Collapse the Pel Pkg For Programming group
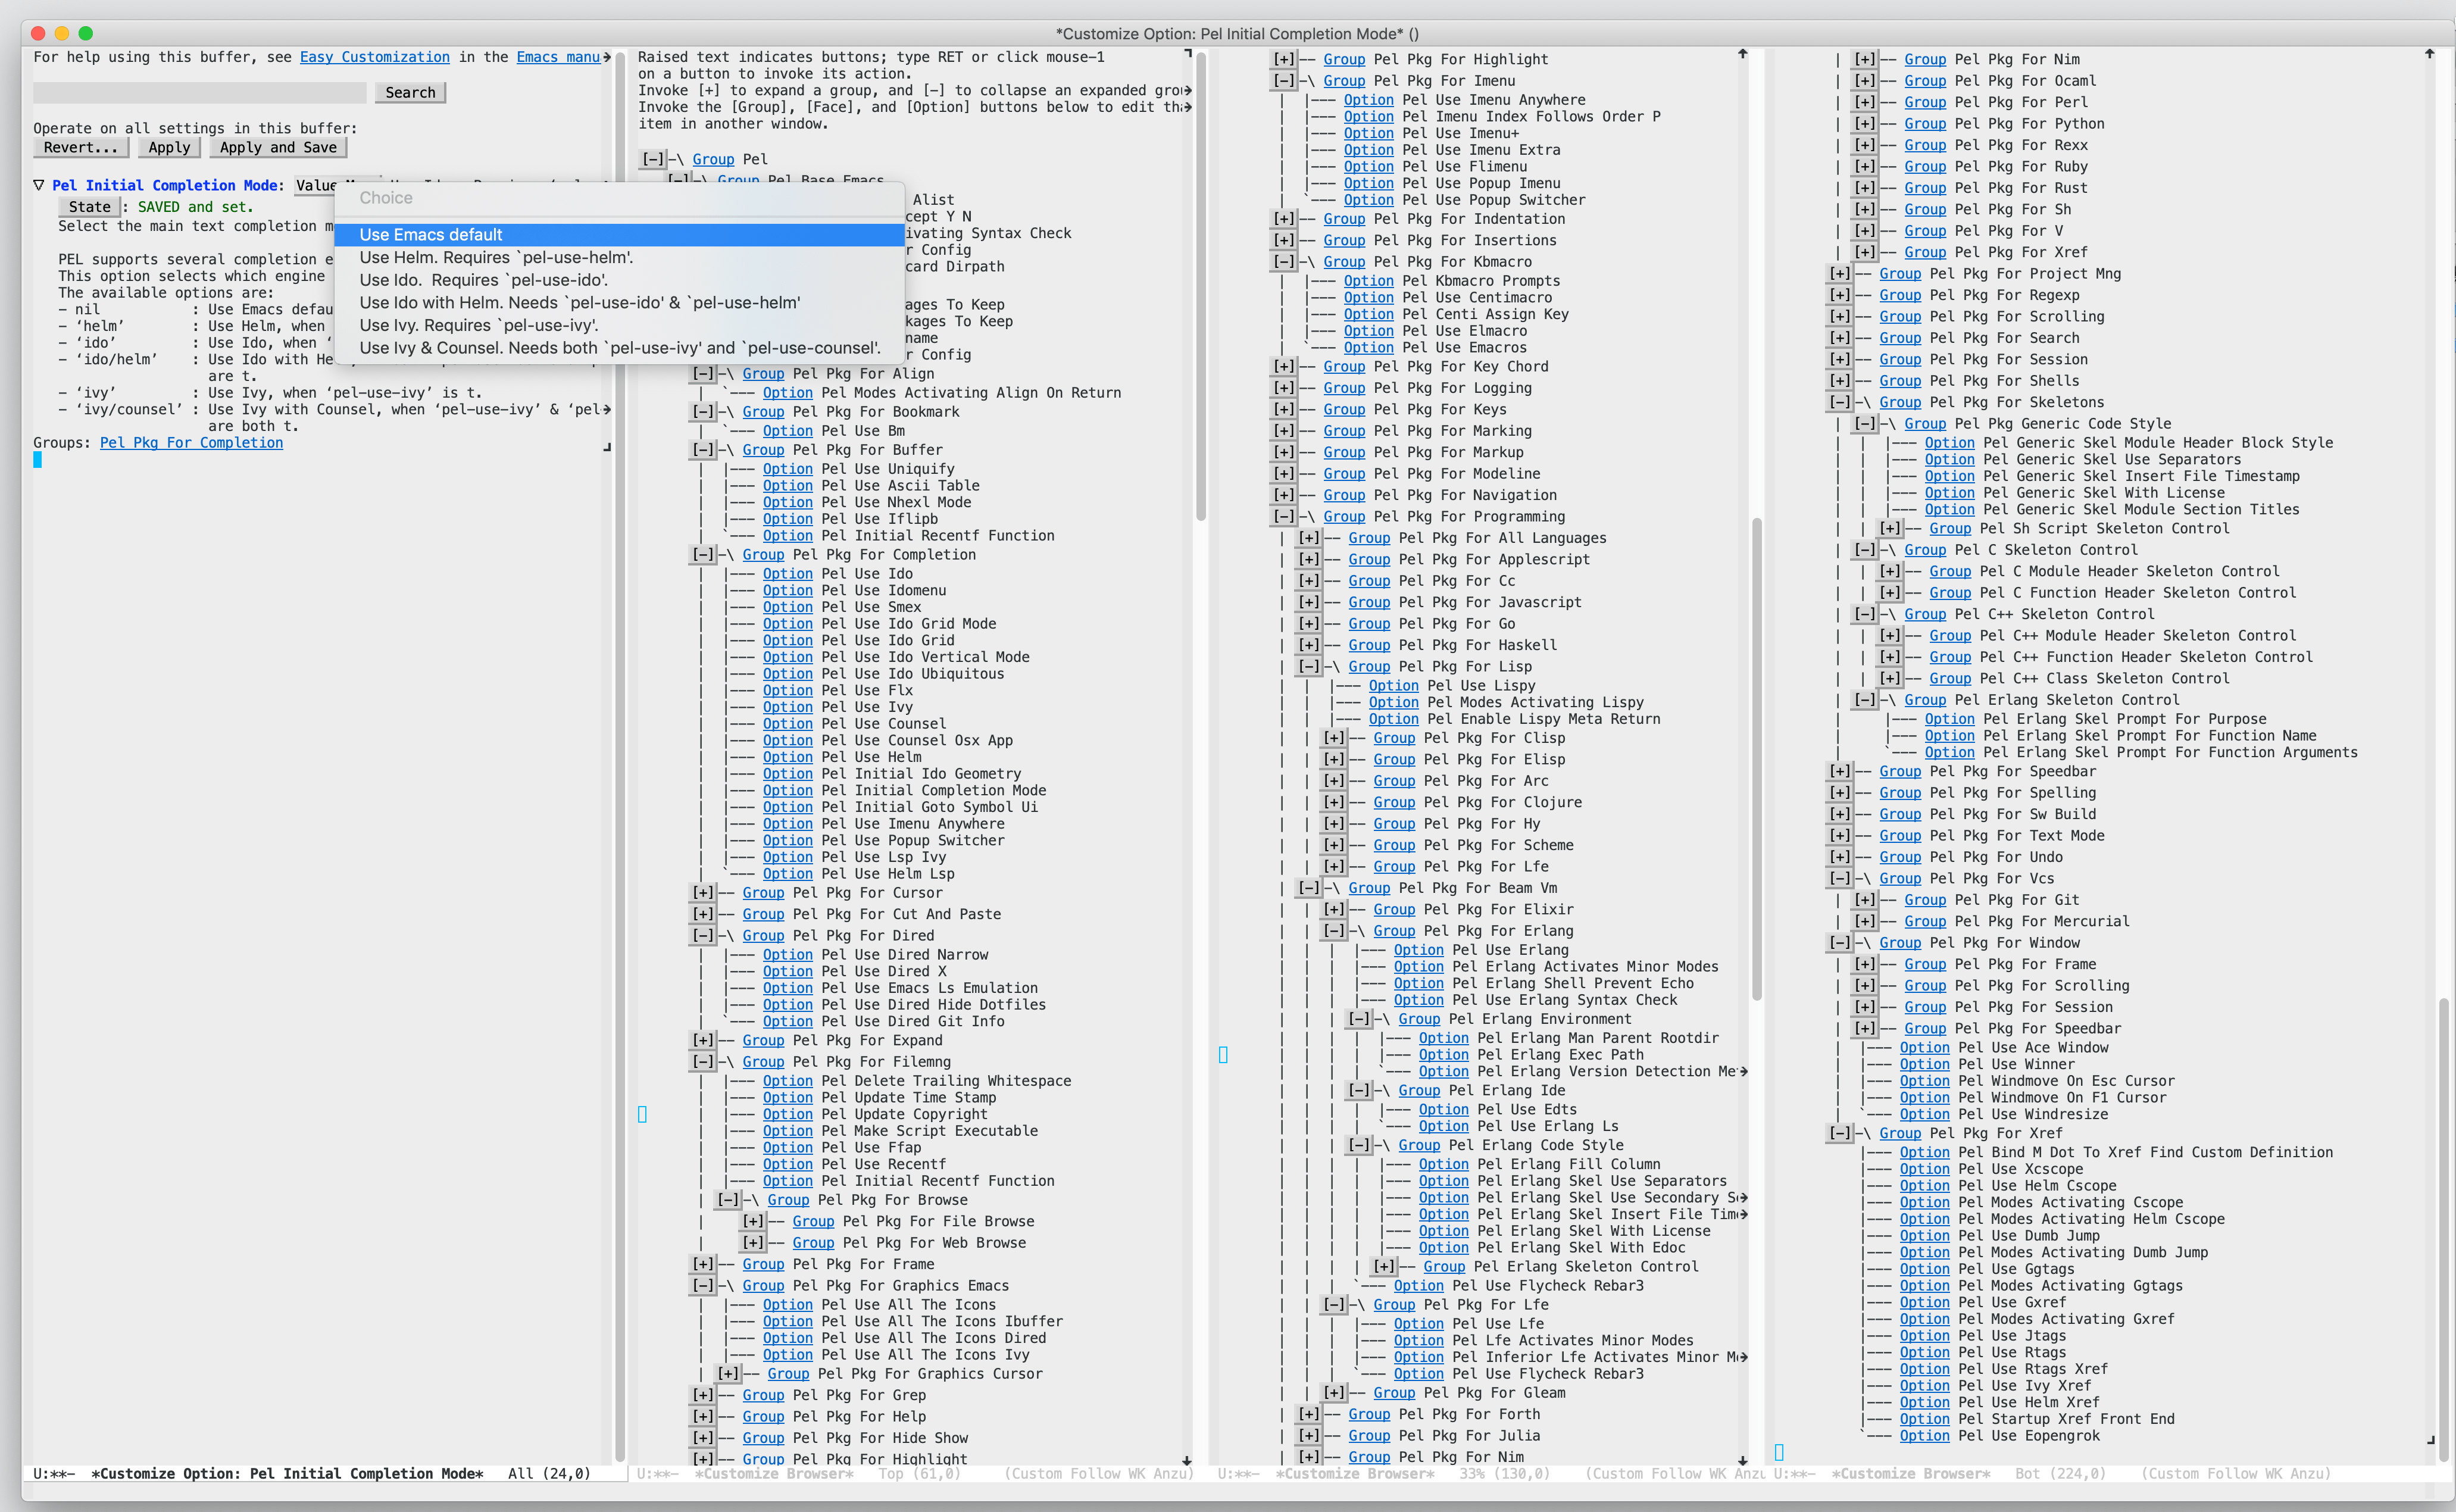Screen dimensions: 2456x1512 [1284, 517]
